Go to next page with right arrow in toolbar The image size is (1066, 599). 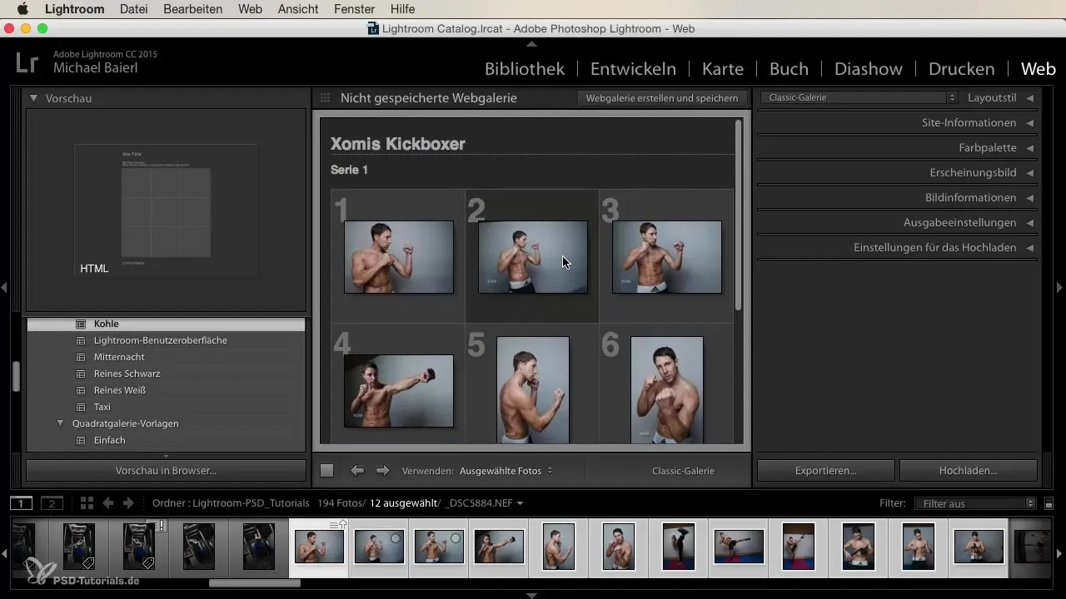[x=383, y=471]
